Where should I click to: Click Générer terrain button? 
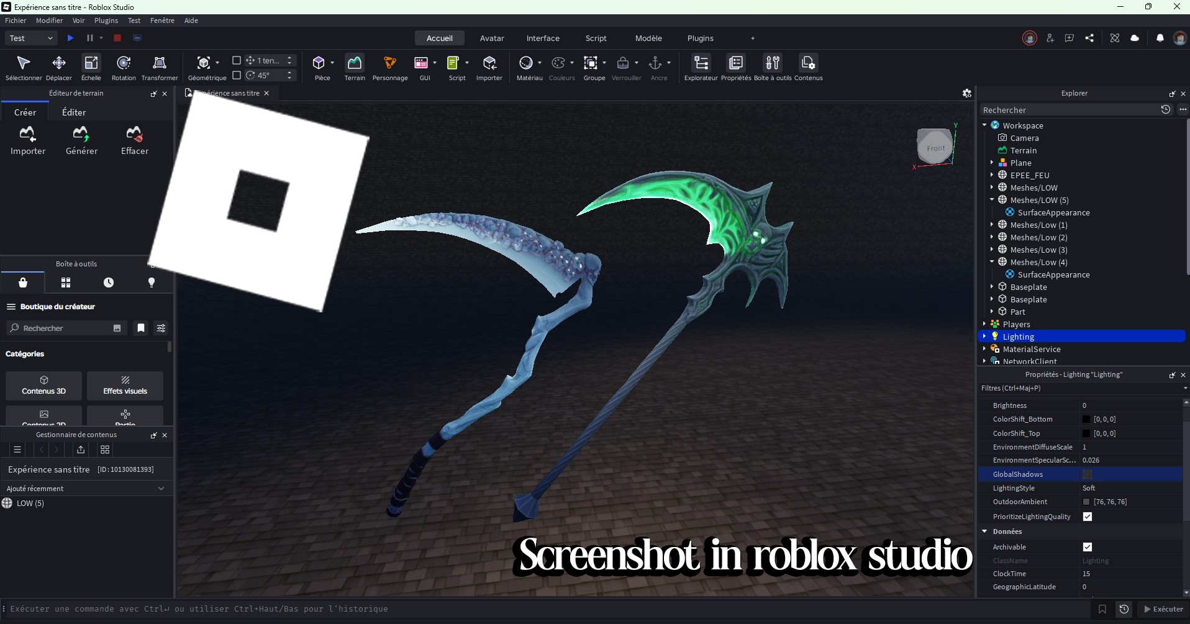[x=81, y=140]
